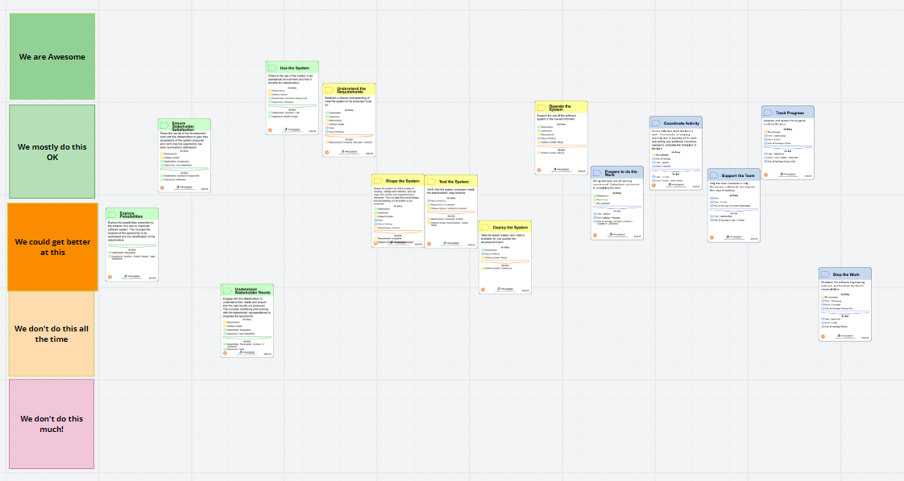Select the orange "We could get better at this" note

[x=52, y=247]
